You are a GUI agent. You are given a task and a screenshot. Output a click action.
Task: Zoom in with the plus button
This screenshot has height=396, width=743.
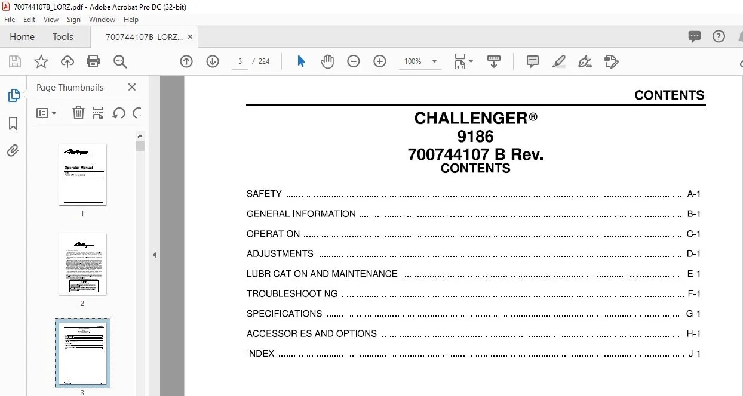click(x=380, y=61)
